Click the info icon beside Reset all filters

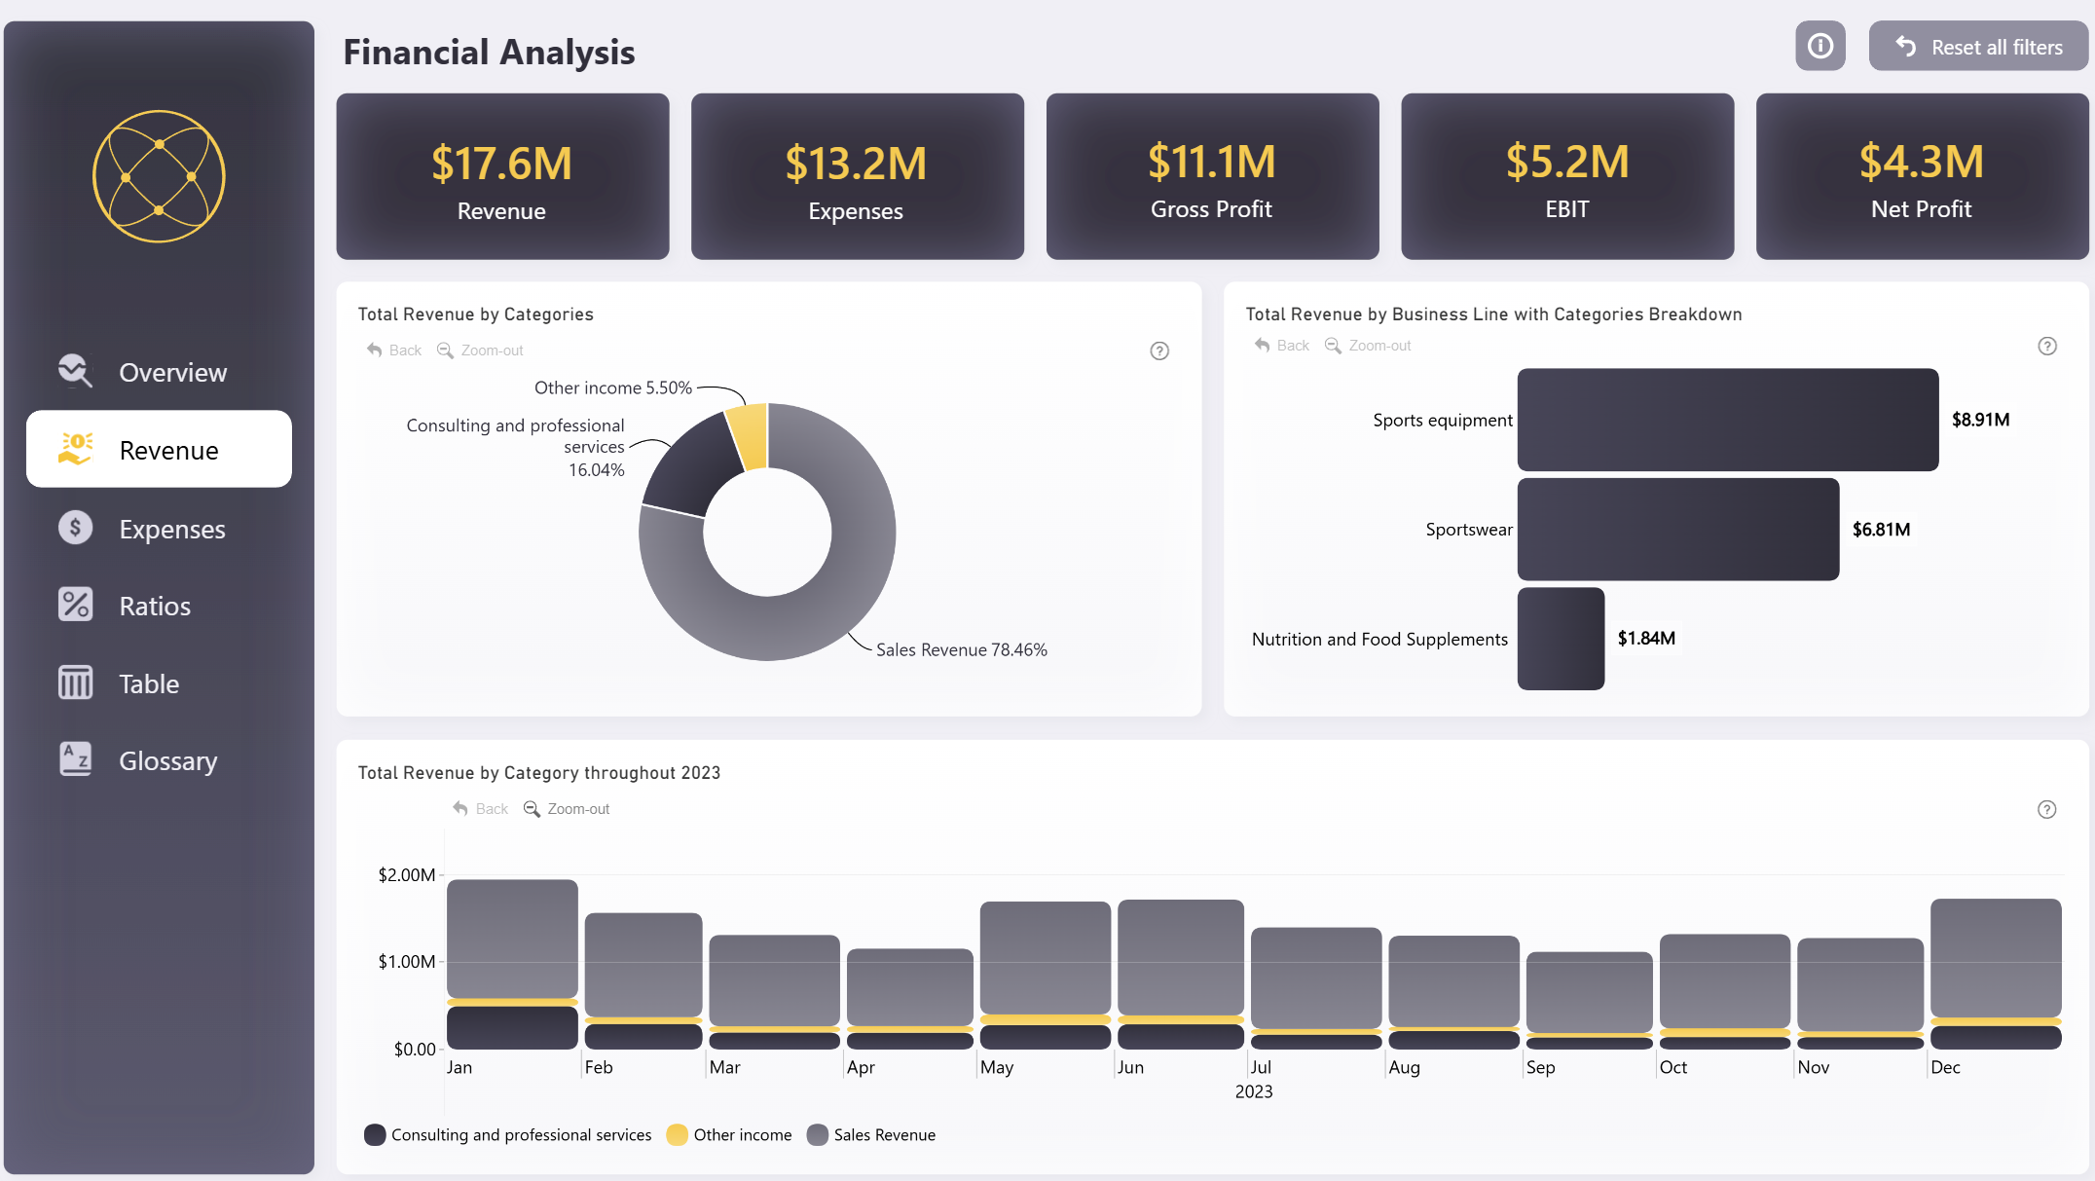(x=1819, y=46)
